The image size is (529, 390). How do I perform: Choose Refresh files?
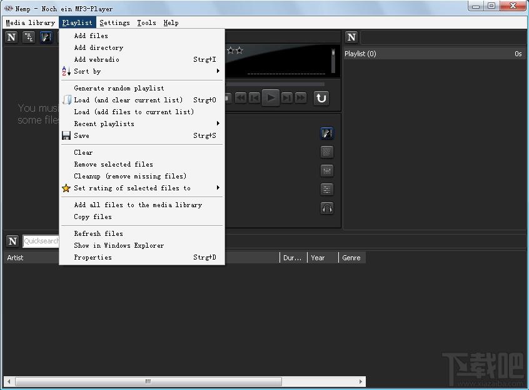[142, 233]
